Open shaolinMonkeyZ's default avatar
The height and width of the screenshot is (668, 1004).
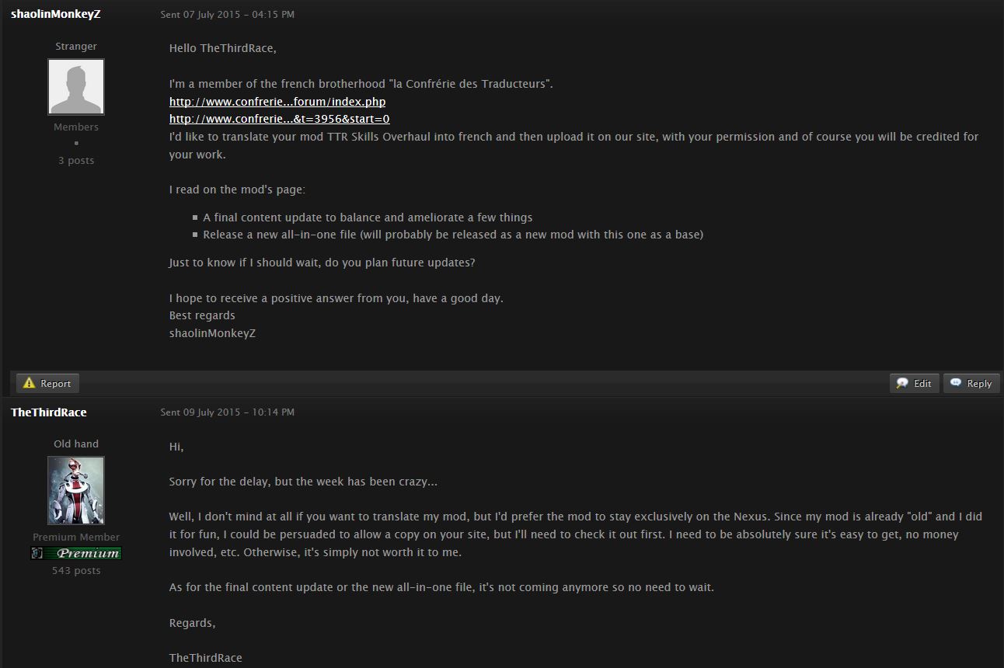click(76, 87)
